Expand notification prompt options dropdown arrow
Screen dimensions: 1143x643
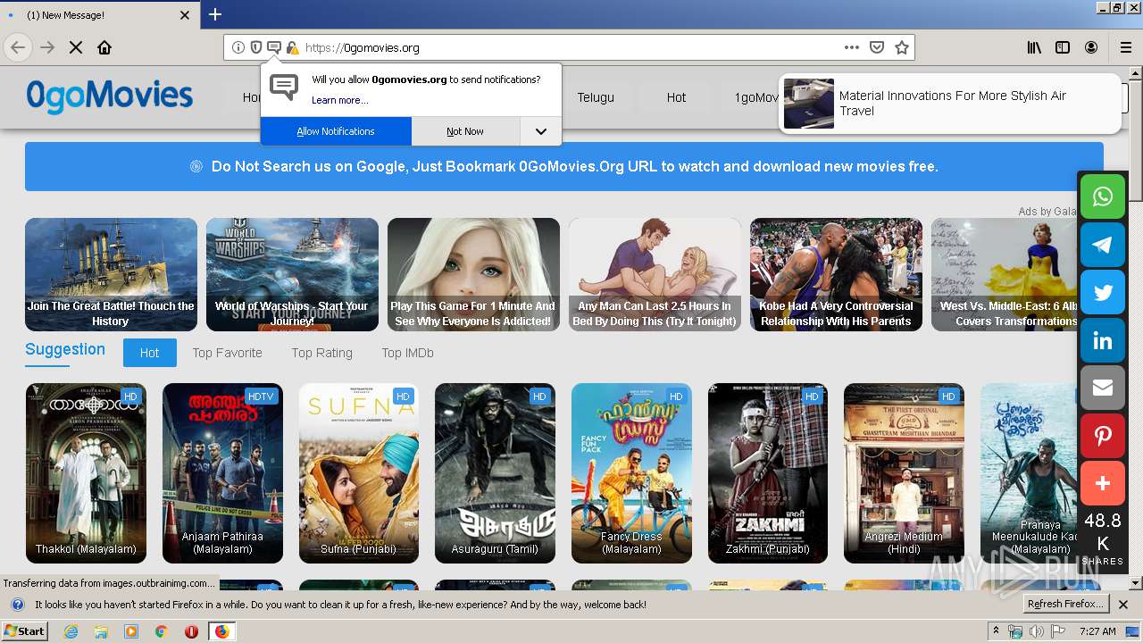point(540,131)
